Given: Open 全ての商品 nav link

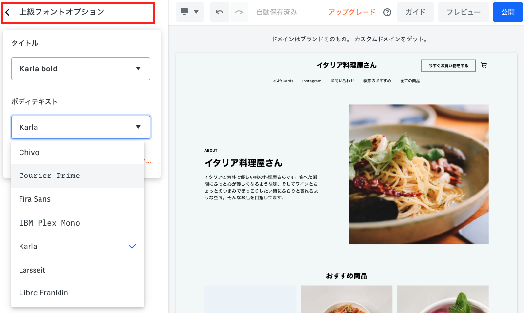Looking at the screenshot, I should (x=410, y=81).
